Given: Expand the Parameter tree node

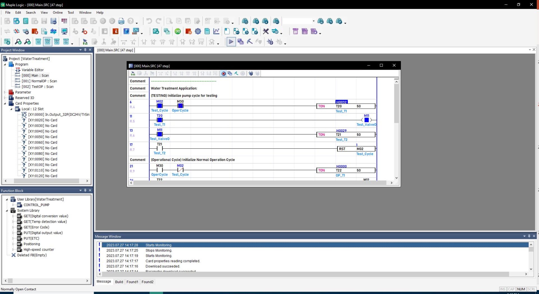Looking at the screenshot, I should click(5, 92).
